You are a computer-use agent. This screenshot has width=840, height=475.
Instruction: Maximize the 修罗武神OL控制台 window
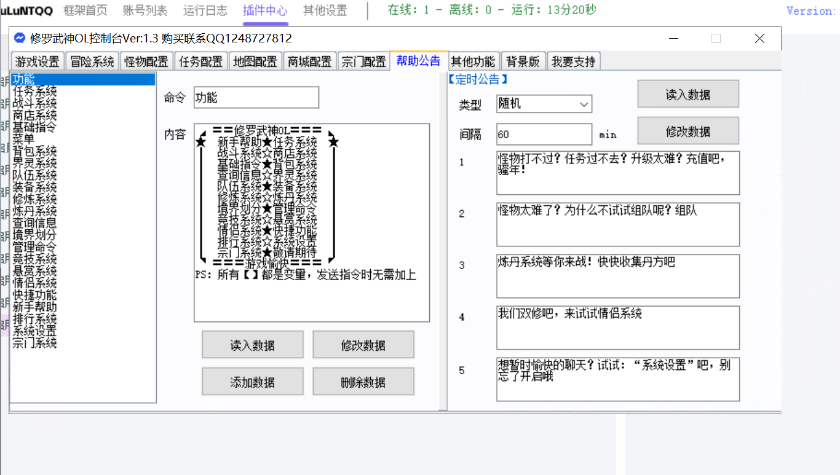(716, 39)
